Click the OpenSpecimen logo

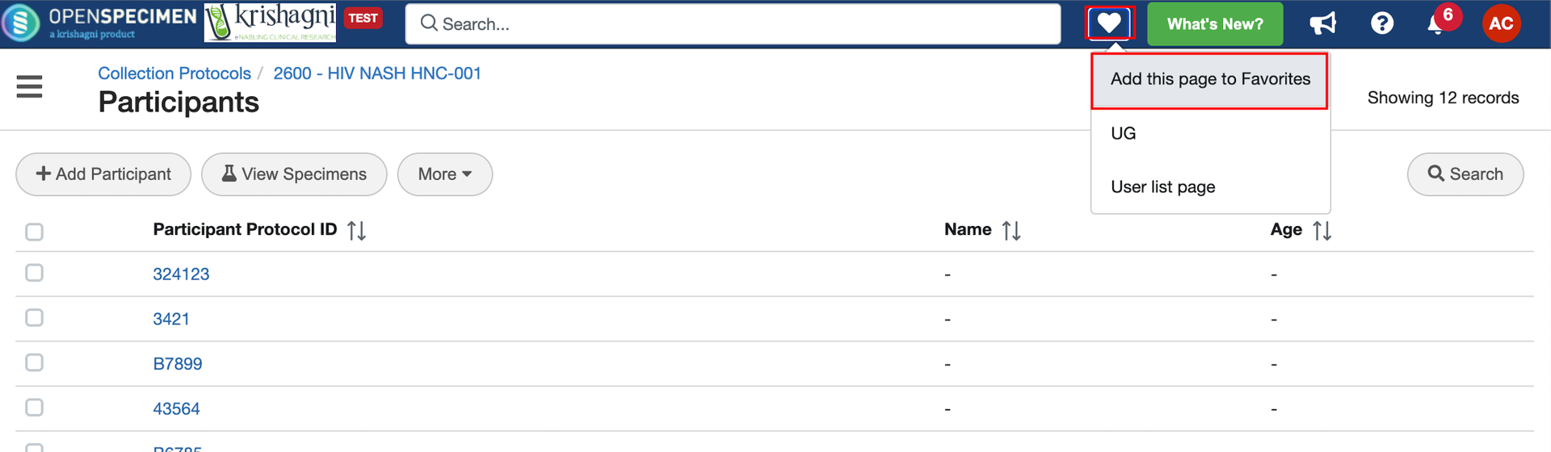[x=99, y=23]
